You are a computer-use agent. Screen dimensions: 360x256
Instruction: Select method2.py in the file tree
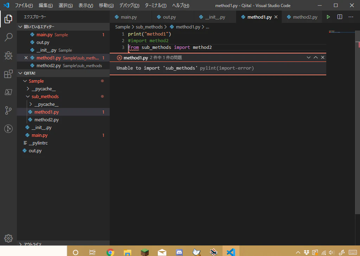63,120
